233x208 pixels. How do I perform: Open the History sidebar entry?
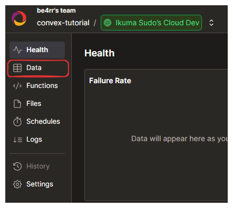click(37, 166)
